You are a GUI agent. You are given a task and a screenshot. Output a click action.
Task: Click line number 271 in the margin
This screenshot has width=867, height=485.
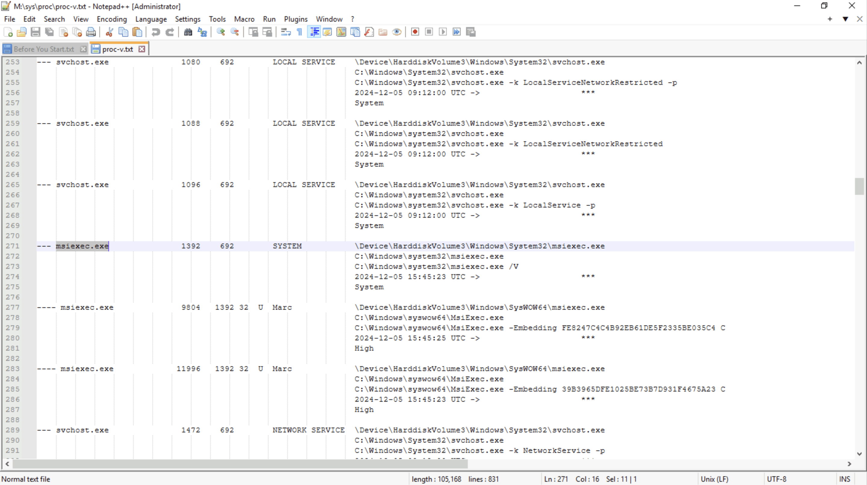coord(13,246)
